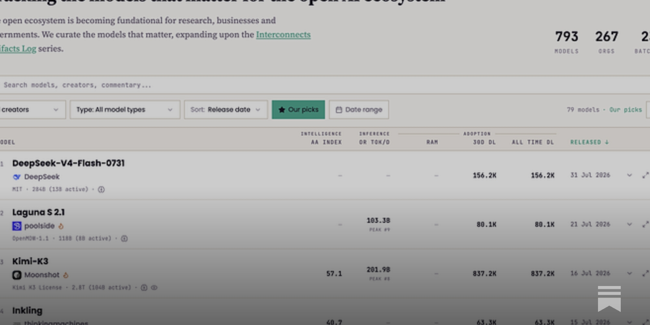Click the flame icon next to Moonshot
Image resolution: width=650 pixels, height=325 pixels.
point(66,275)
